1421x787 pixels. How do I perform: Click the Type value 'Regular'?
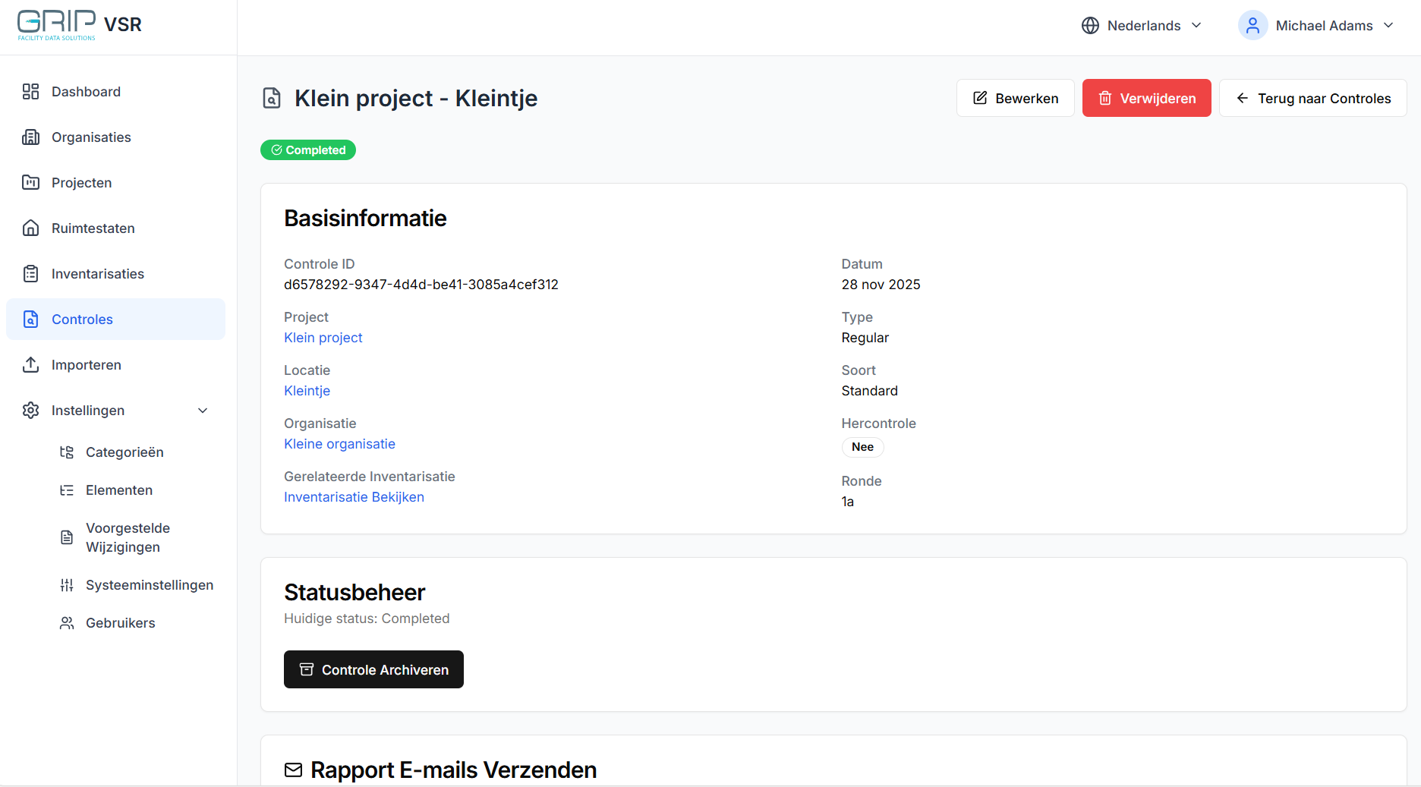[865, 338]
